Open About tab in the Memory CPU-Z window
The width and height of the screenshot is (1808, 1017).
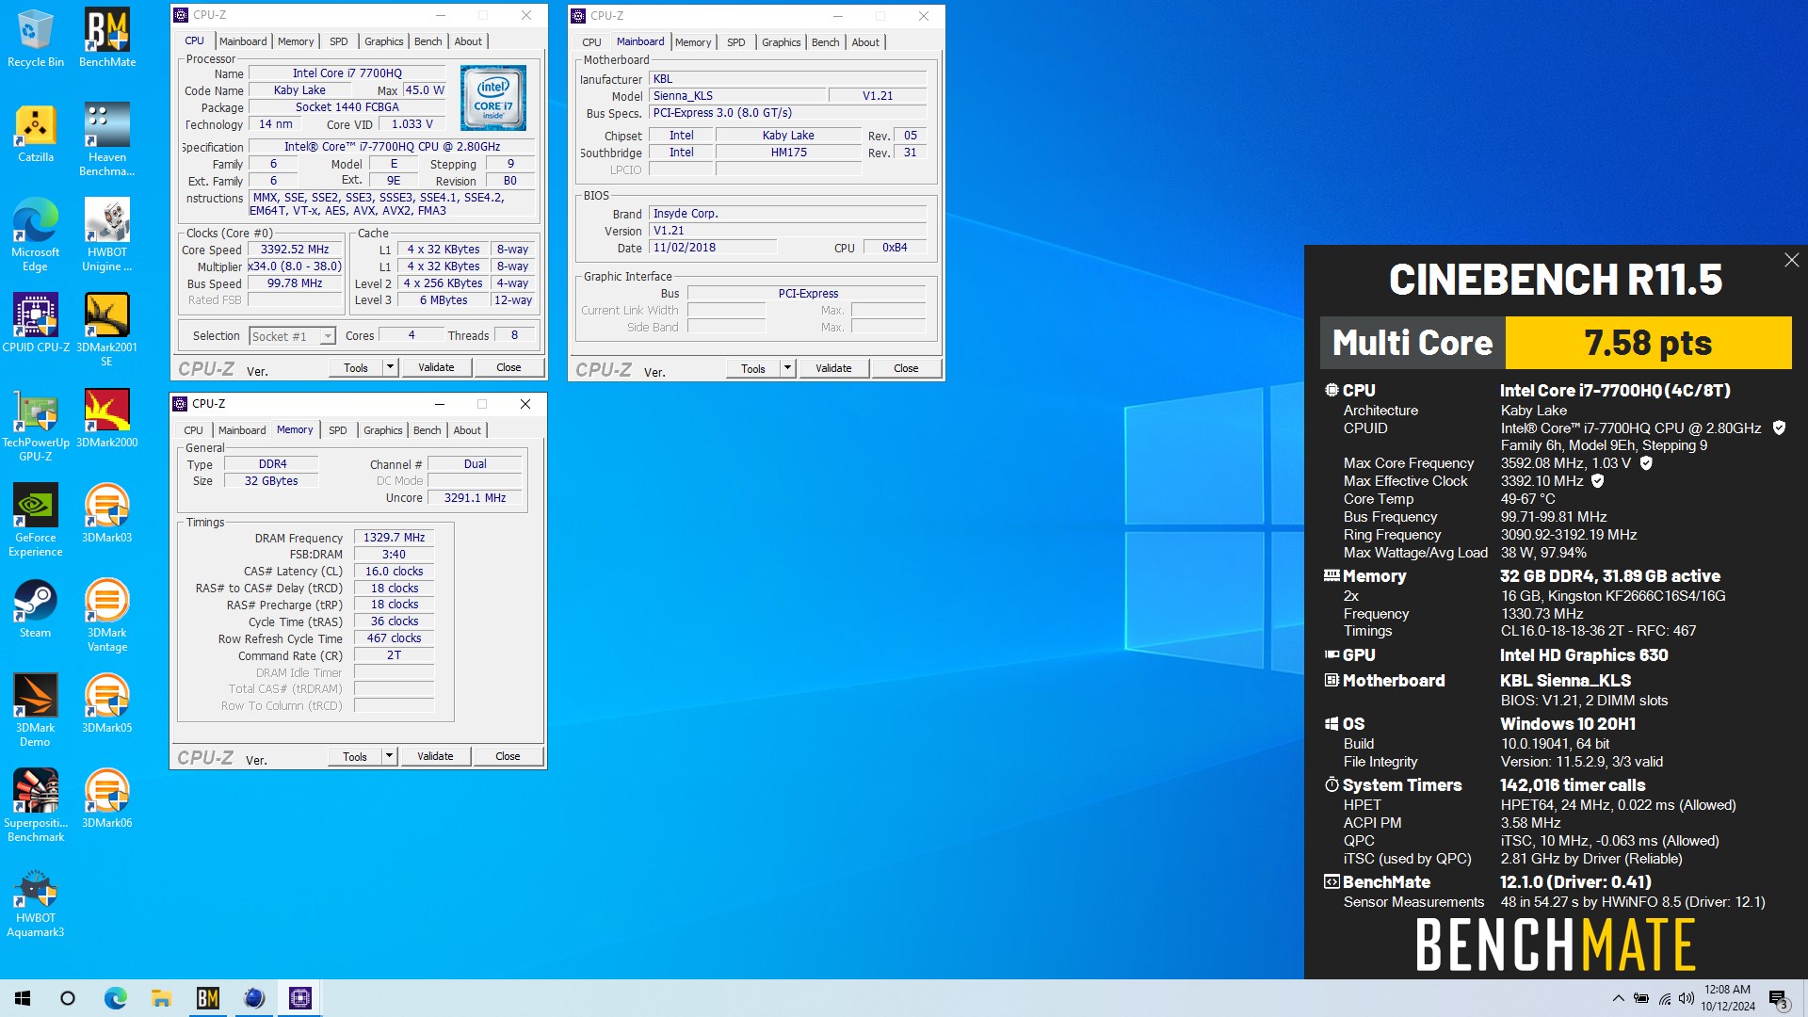[467, 430]
